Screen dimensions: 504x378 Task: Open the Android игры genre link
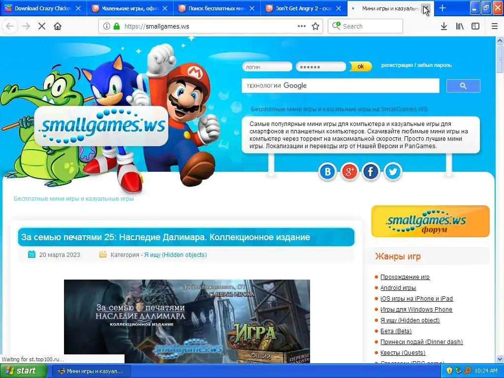coord(398,287)
